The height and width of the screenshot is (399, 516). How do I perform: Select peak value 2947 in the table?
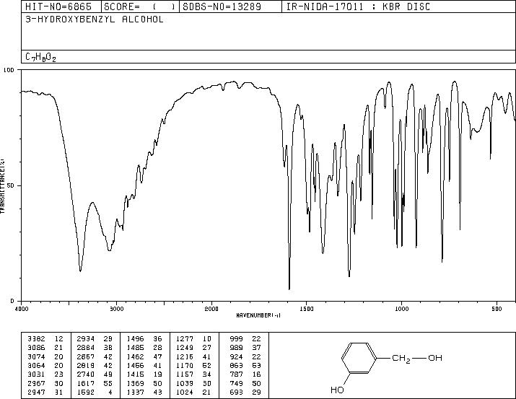click(36, 393)
